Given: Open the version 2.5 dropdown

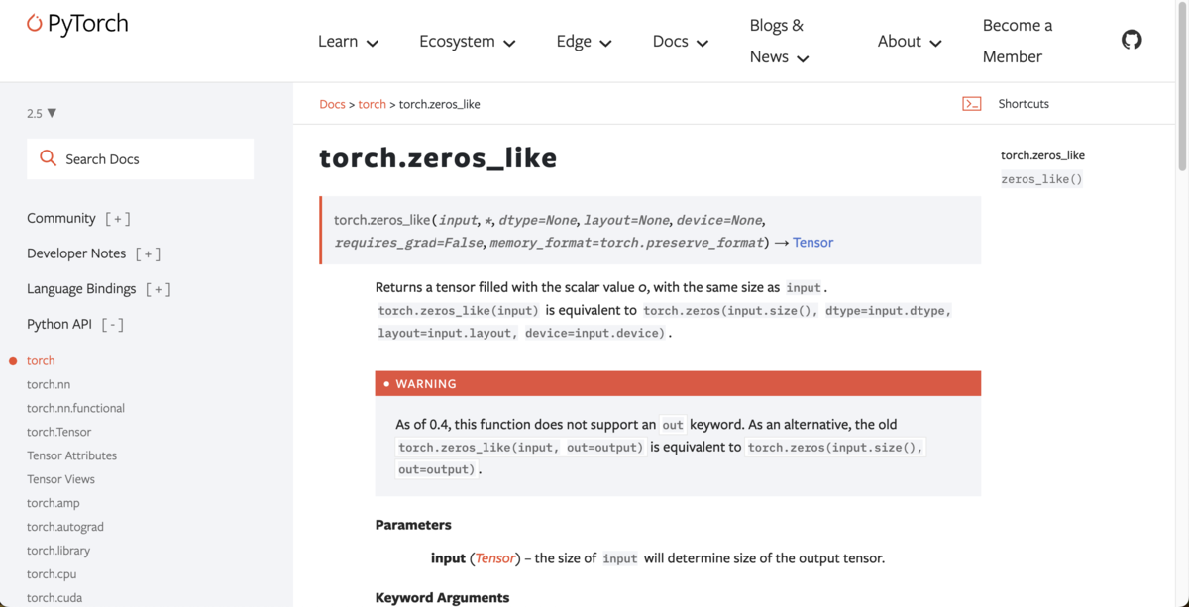Looking at the screenshot, I should pyautogui.click(x=40, y=113).
